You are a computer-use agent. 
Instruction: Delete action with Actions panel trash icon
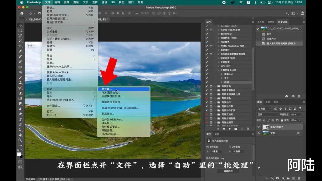point(248,129)
